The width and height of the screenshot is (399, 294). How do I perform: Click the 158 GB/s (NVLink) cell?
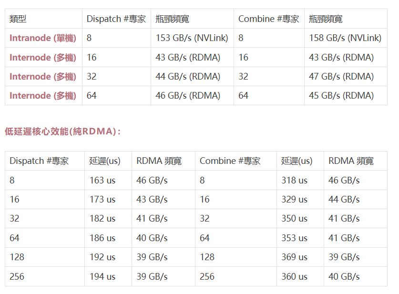coord(345,38)
